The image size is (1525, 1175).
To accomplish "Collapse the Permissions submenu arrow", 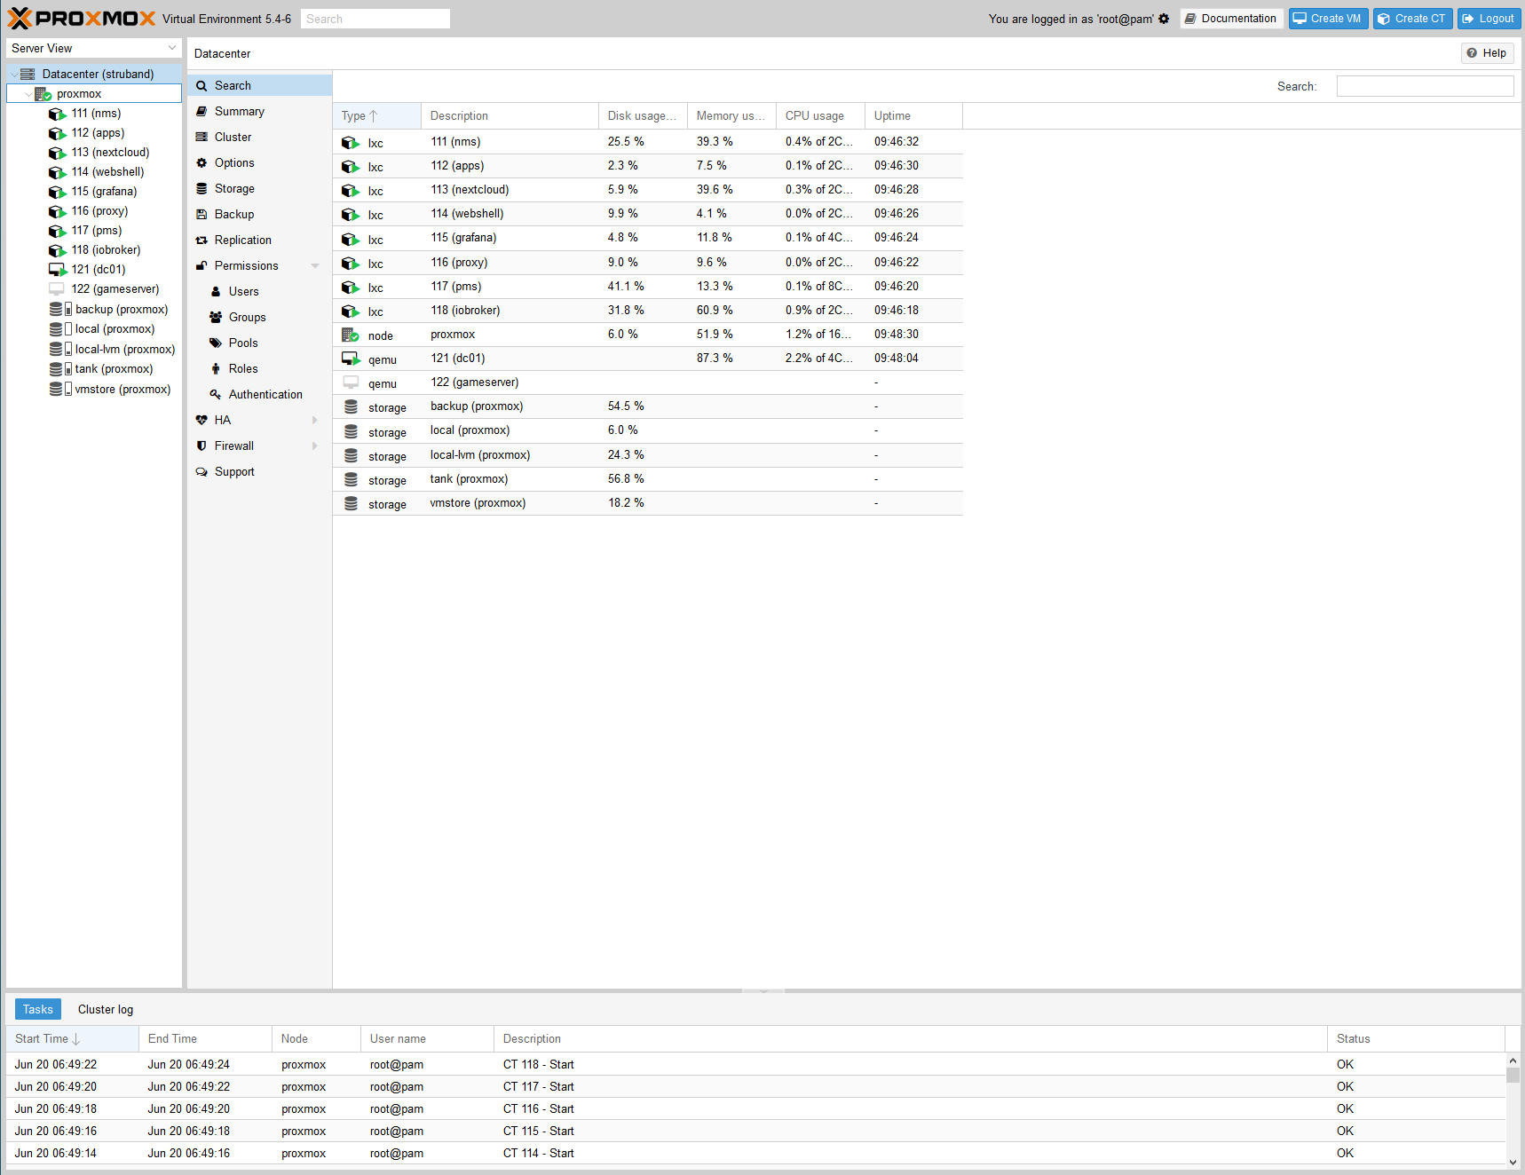I will [315, 266].
